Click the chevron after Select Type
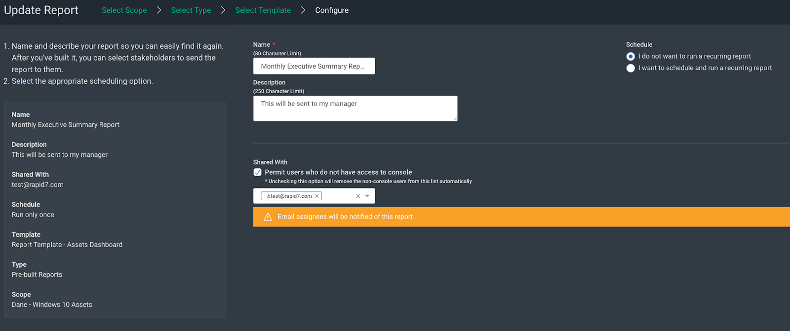This screenshot has width=790, height=331. point(223,10)
